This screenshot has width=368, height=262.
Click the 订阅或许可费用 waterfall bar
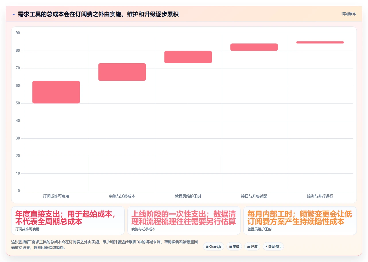[x=56, y=92]
